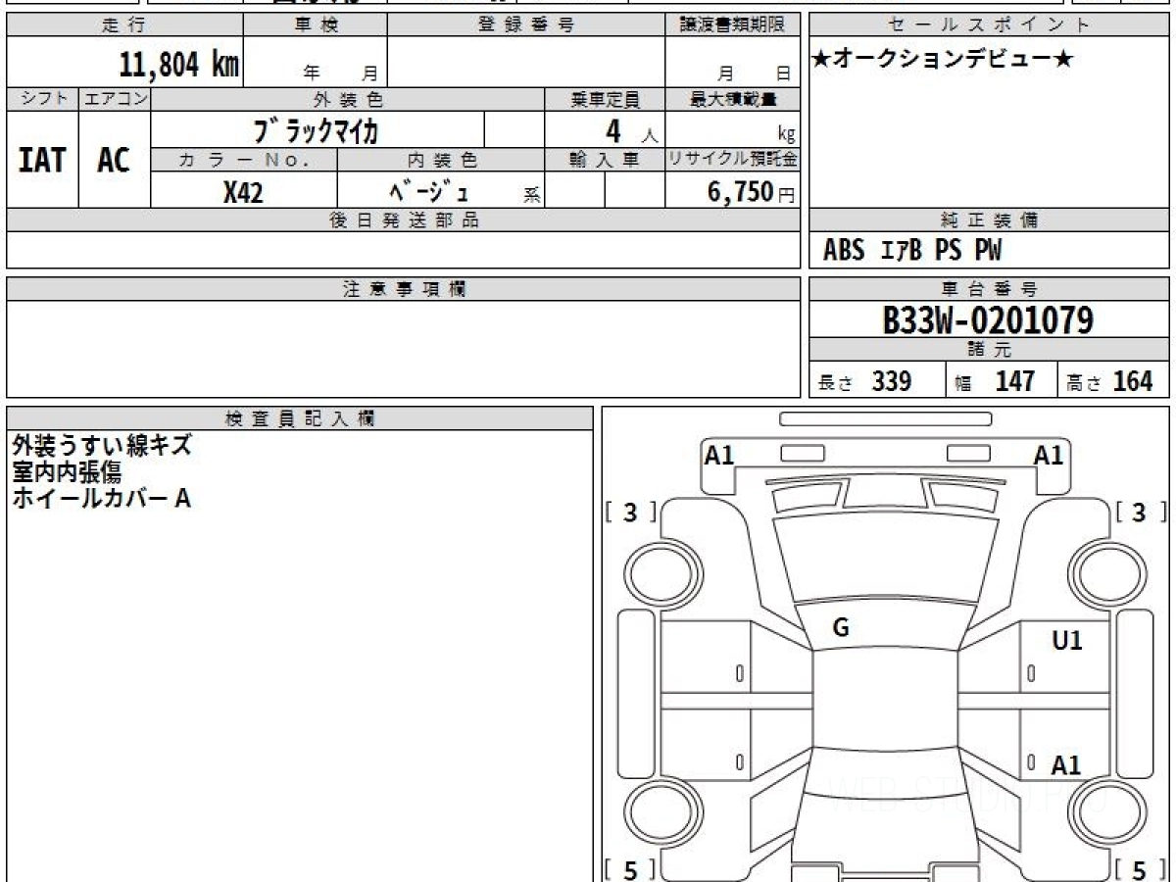
Task: Select the G mark on the windshield
Action: (840, 628)
